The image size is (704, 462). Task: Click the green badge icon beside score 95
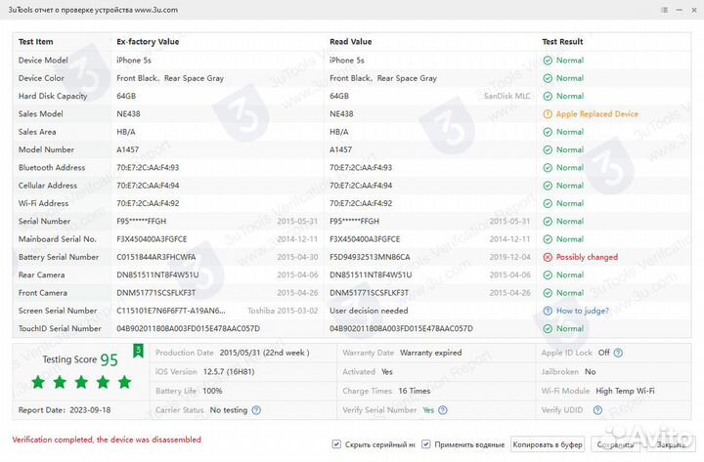pyautogui.click(x=138, y=351)
